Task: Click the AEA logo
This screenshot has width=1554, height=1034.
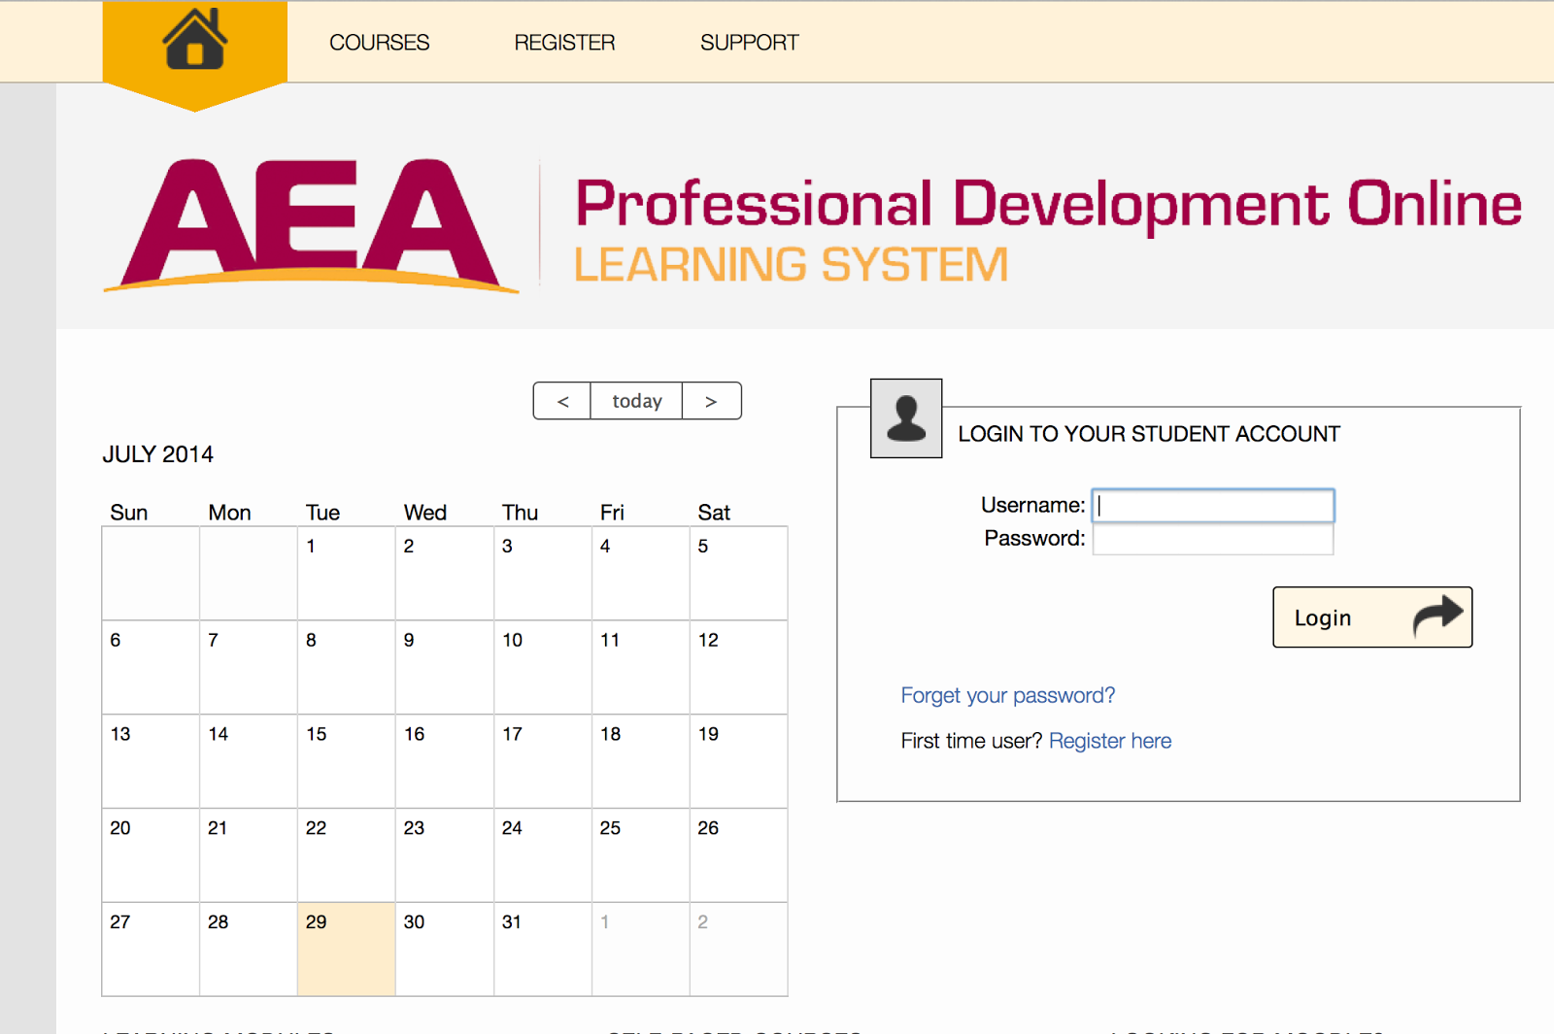Action: [x=311, y=225]
